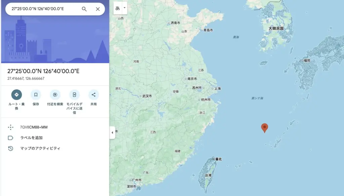Click the red location pin on map
The width and height of the screenshot is (344, 196).
tap(265, 128)
